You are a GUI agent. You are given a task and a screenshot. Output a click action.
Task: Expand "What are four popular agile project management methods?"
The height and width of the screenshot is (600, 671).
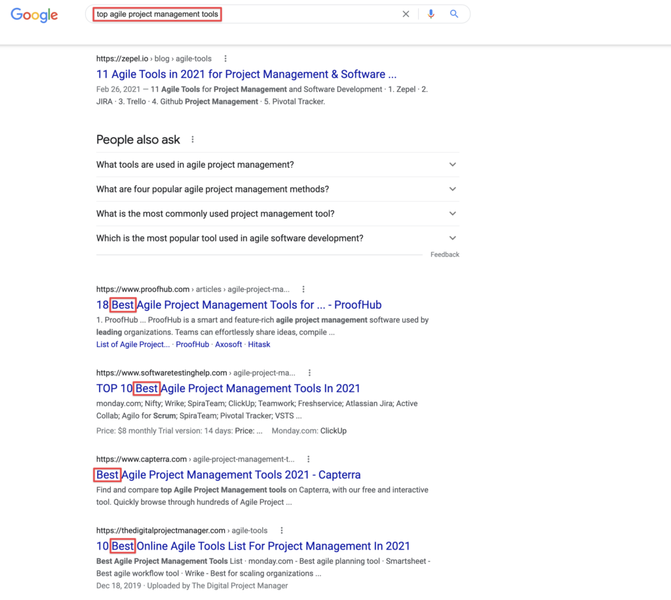click(x=278, y=190)
